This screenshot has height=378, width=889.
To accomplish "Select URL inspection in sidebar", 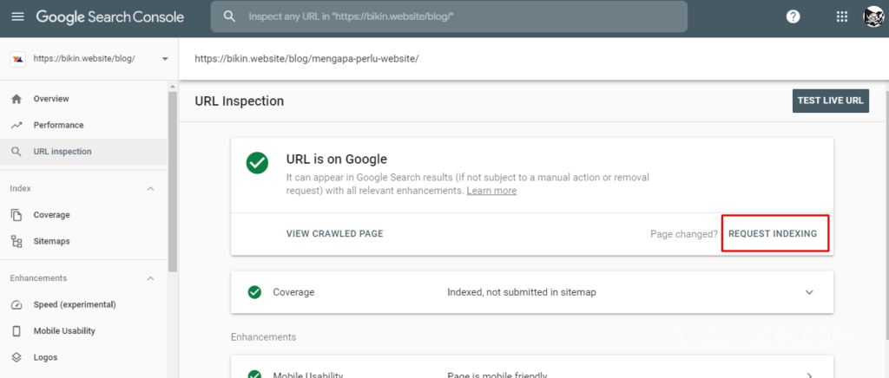I will pyautogui.click(x=63, y=152).
